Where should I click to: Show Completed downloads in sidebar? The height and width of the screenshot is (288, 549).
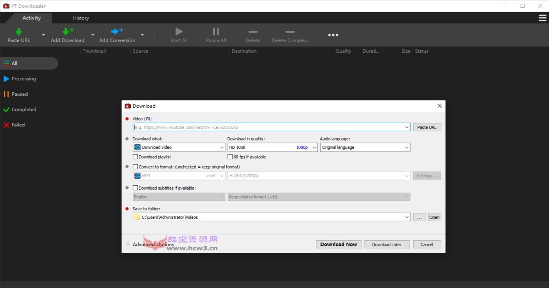24,110
